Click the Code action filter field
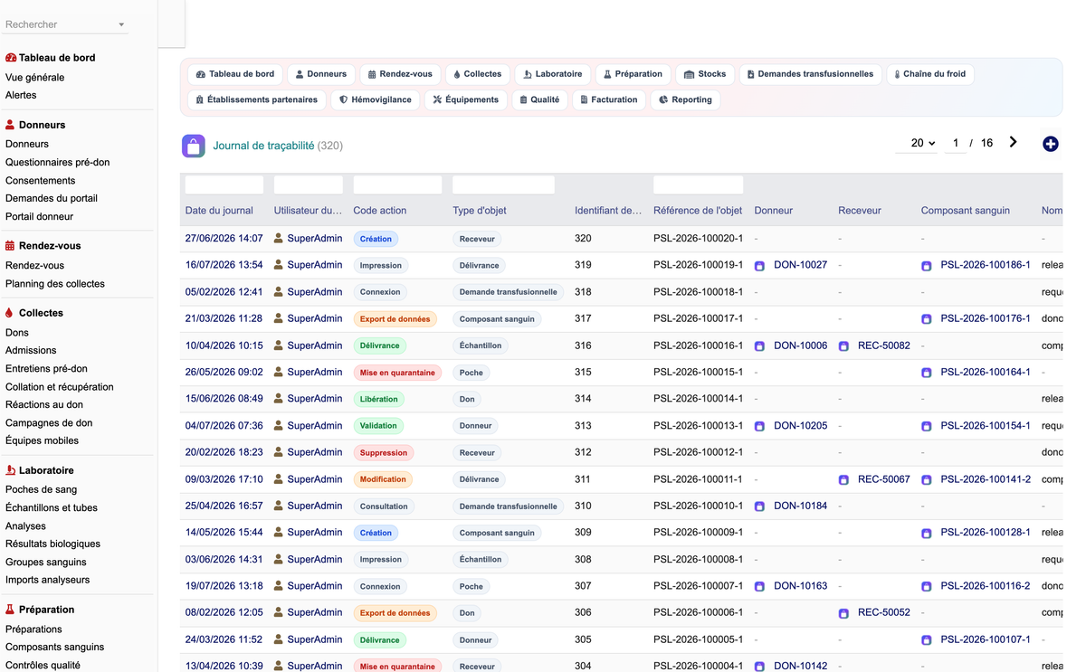1086x672 pixels. pyautogui.click(x=397, y=185)
